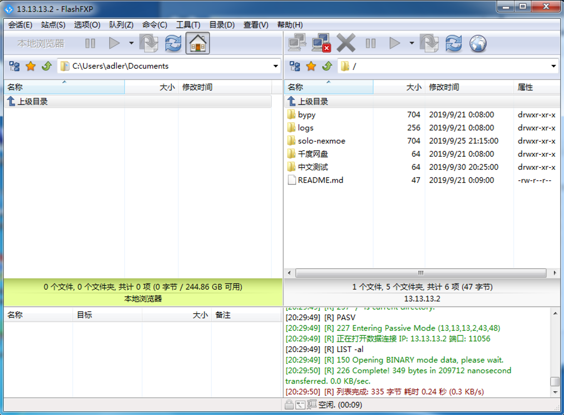This screenshot has height=415, width=564.
Task: Open the 命令(C) menu
Action: [155, 25]
